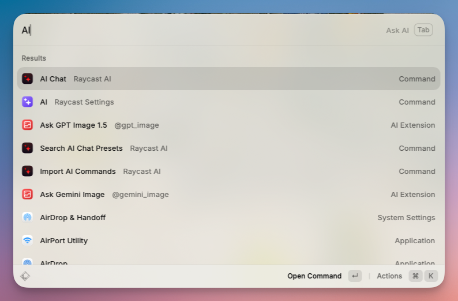Choose the Import AI Commands result
The height and width of the screenshot is (301, 458).
(228, 171)
